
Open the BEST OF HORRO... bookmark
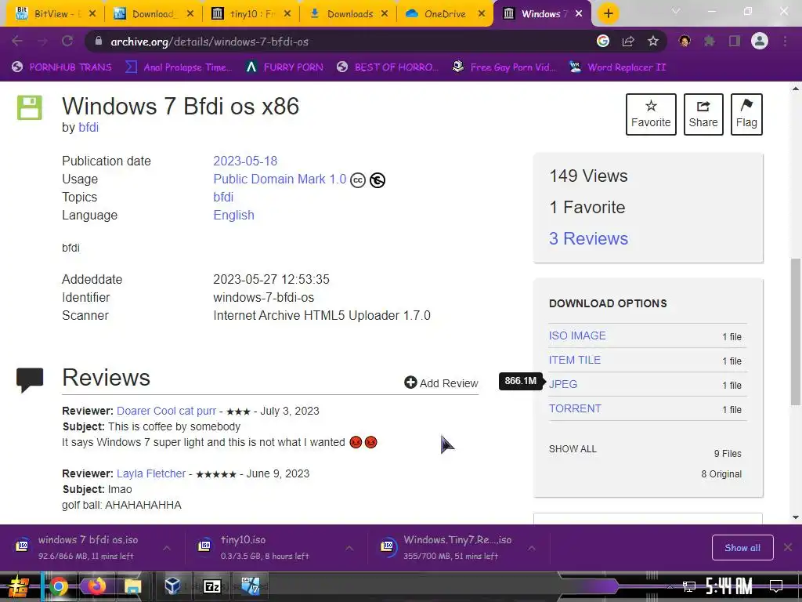click(x=388, y=67)
